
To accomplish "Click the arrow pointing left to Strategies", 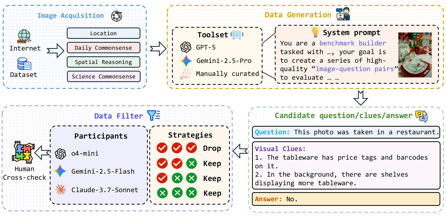I will [x=240, y=151].
